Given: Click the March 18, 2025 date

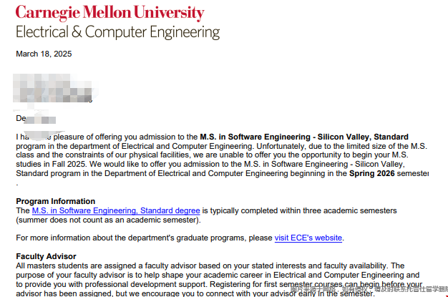Looking at the screenshot, I should 44,54.
